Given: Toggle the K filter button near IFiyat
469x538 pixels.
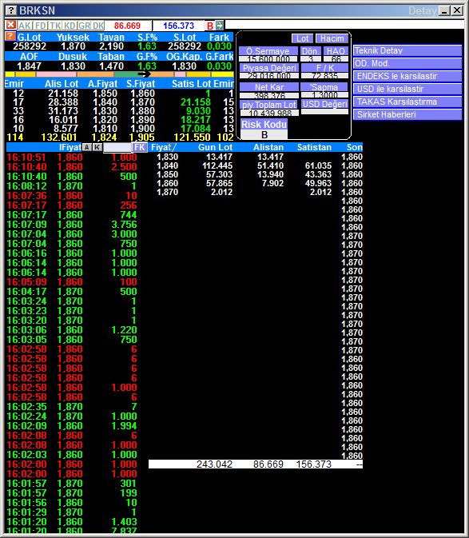Looking at the screenshot, I should (97, 147).
